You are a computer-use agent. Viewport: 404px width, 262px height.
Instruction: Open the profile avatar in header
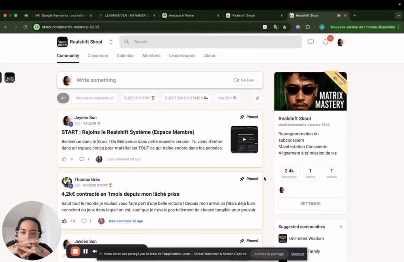pos(340,42)
